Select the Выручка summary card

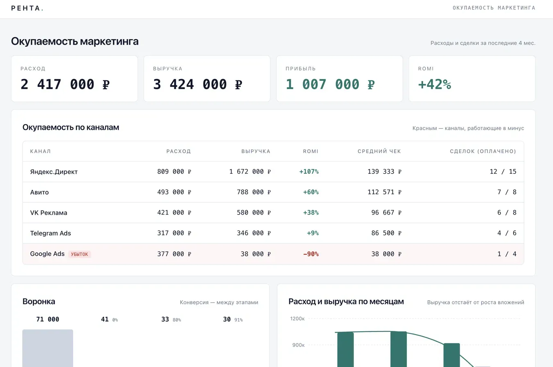pyautogui.click(x=207, y=79)
